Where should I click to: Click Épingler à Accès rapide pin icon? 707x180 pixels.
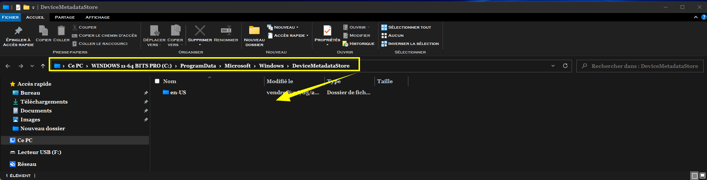pos(18,30)
